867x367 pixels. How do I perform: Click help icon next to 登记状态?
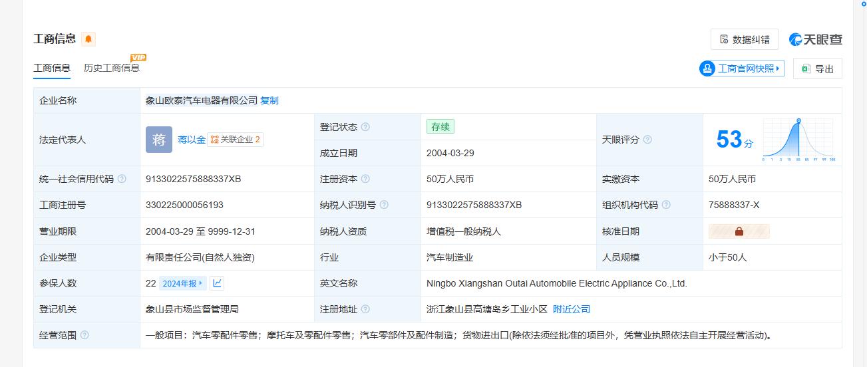[x=365, y=127]
